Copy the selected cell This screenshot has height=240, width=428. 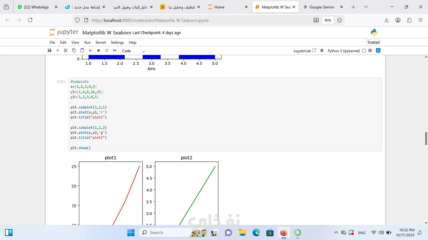click(x=74, y=51)
